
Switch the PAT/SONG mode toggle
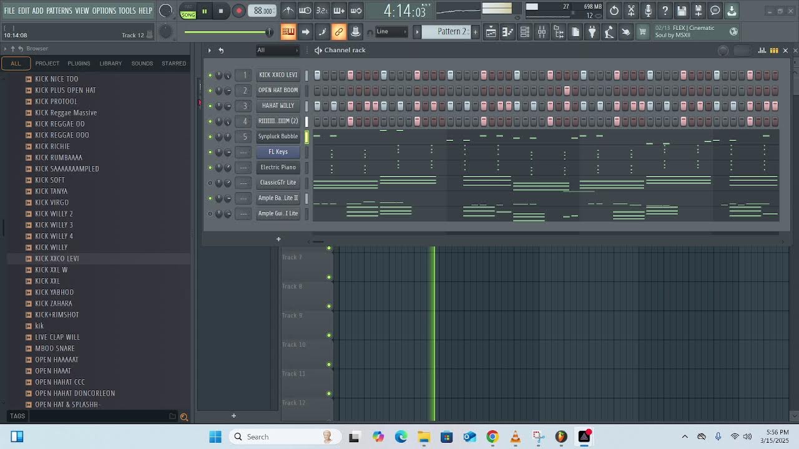point(188,11)
